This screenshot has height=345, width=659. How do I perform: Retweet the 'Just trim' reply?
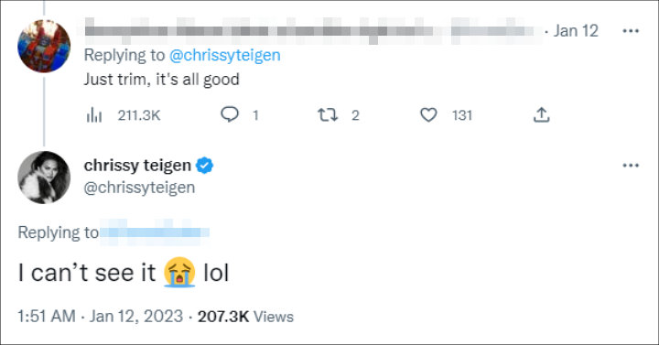click(328, 114)
